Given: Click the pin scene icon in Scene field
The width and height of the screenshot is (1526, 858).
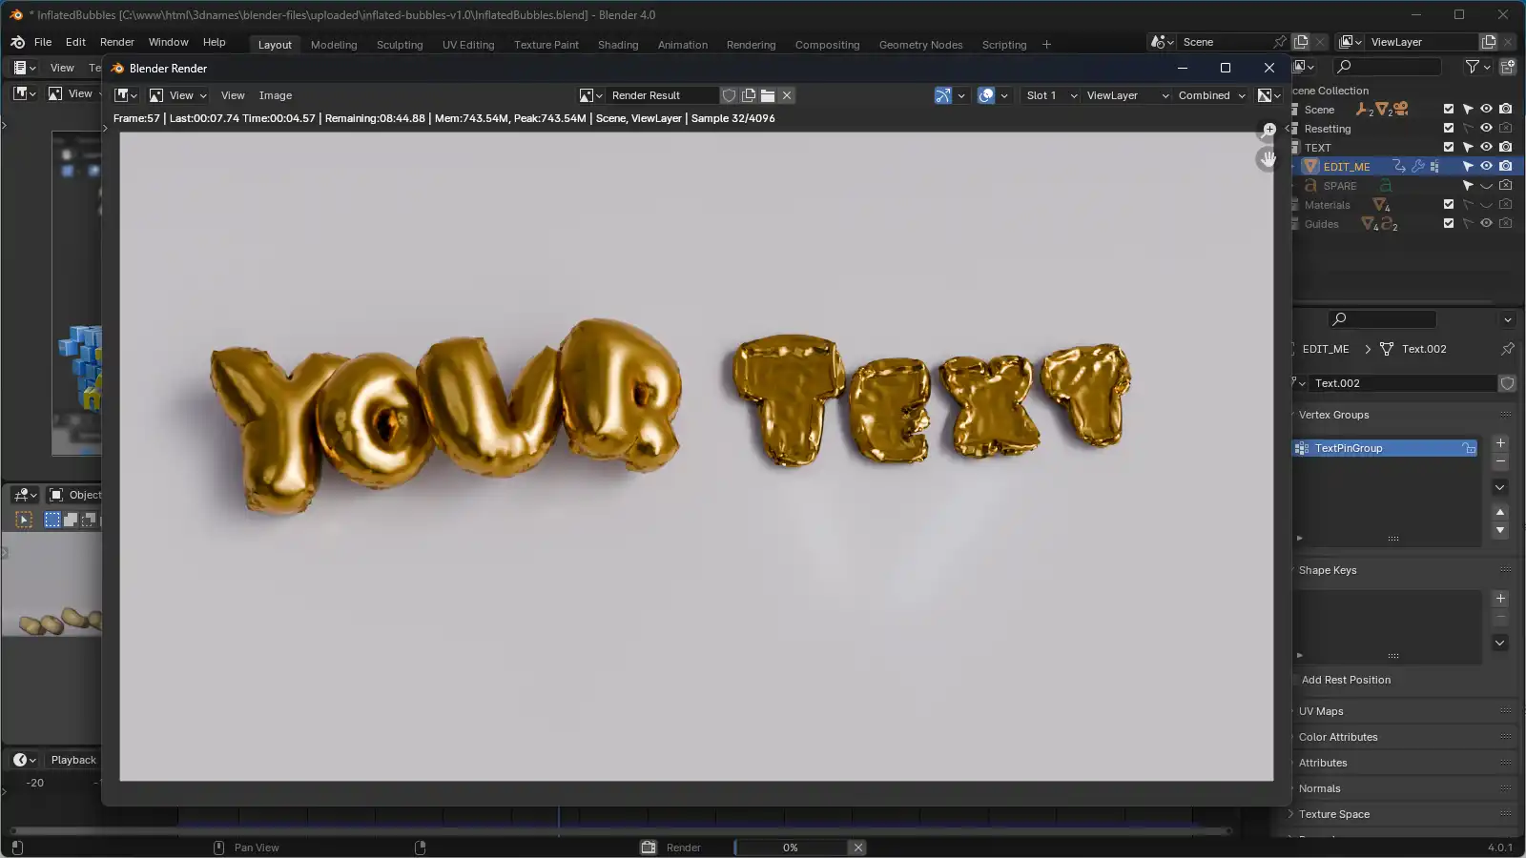Looking at the screenshot, I should tap(1280, 42).
